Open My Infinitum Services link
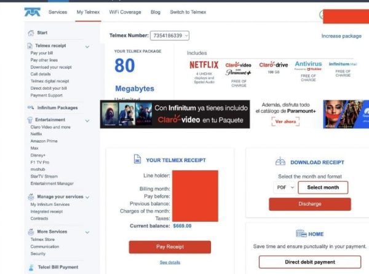369x274 pixels. pos(50,205)
